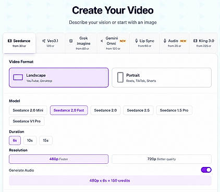The height and width of the screenshot is (192, 220).
Task: Choose the Portrait video format
Action: tap(162, 78)
